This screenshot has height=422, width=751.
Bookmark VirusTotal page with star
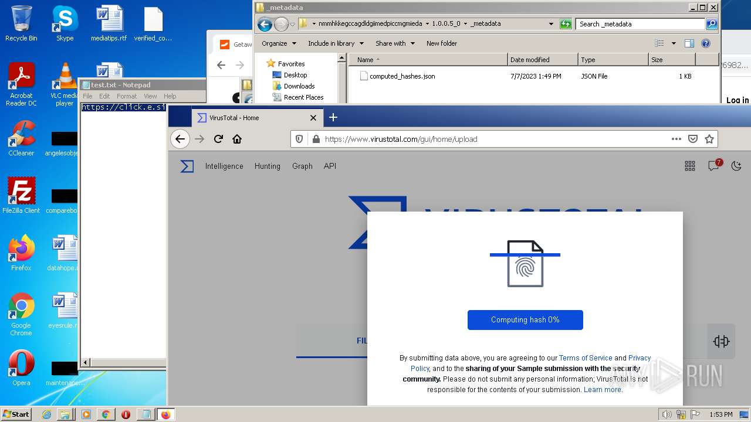[x=709, y=139]
